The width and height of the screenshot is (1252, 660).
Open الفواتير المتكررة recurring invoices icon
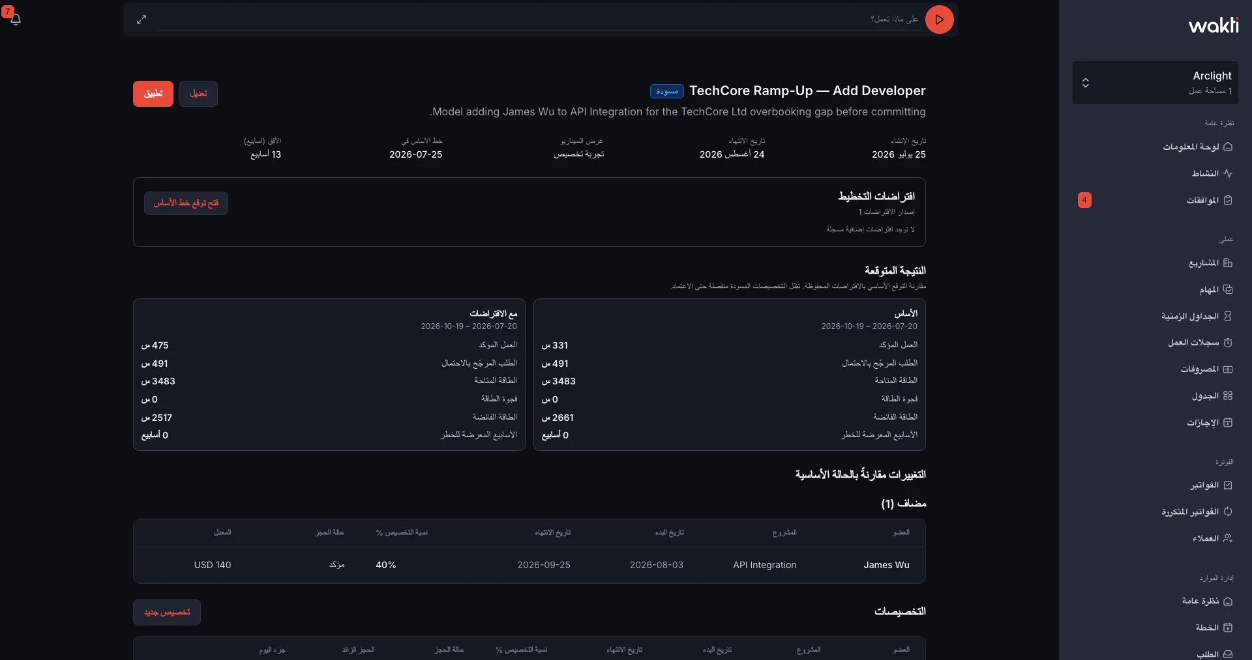(x=1228, y=511)
